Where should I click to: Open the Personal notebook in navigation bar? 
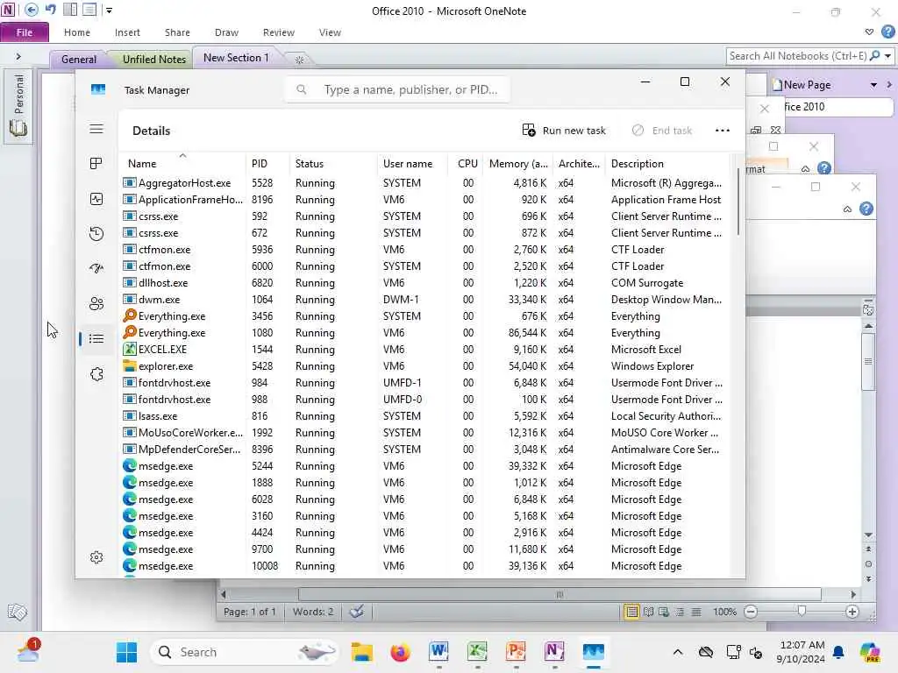tap(18, 105)
